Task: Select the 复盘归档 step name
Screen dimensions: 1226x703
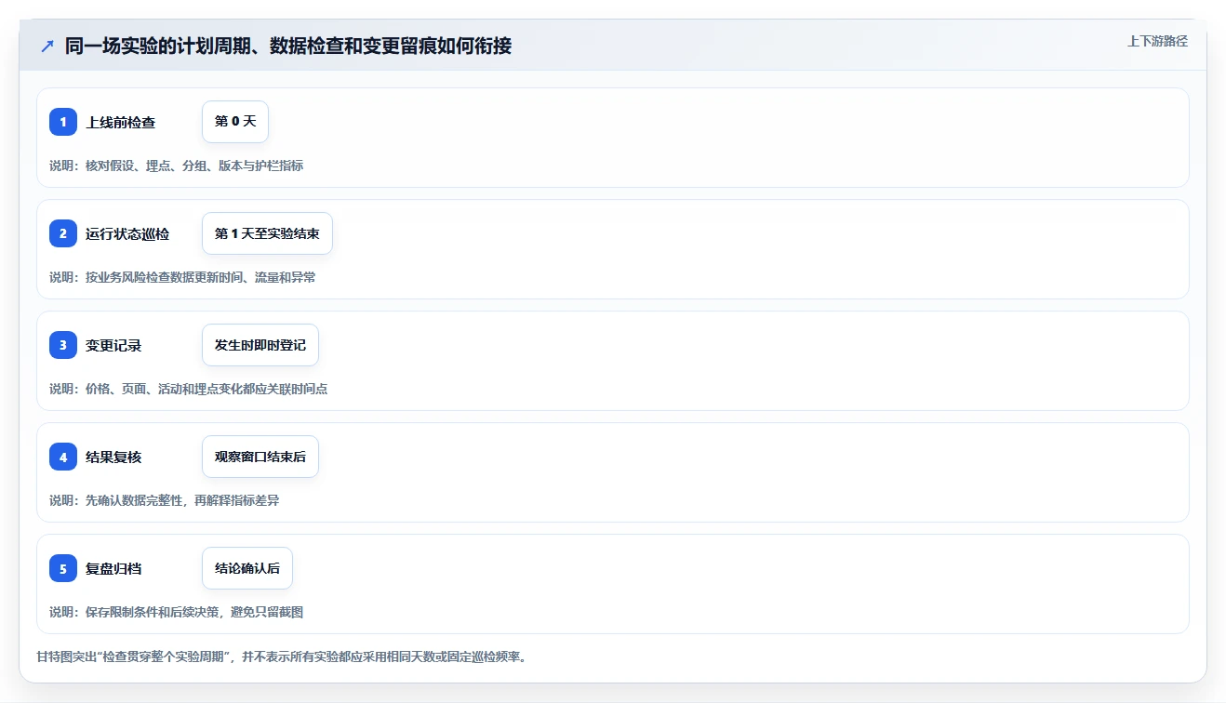Action: point(113,569)
